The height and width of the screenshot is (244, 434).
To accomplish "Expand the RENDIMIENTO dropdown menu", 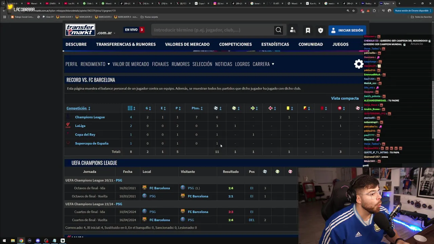I will [95, 64].
